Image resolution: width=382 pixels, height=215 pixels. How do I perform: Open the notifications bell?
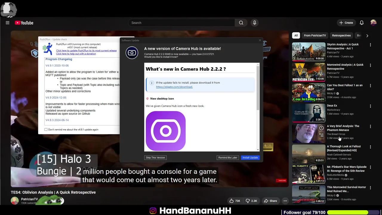(362, 23)
